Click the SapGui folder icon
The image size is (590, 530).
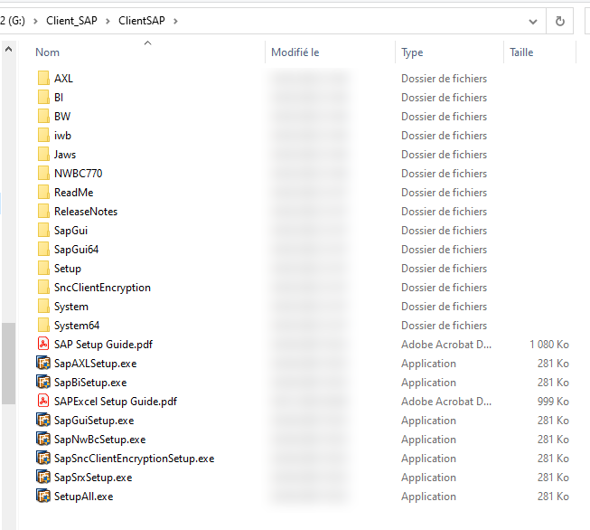click(43, 230)
